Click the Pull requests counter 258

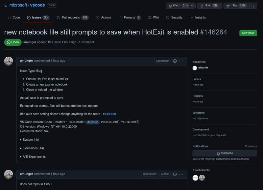(85, 17)
